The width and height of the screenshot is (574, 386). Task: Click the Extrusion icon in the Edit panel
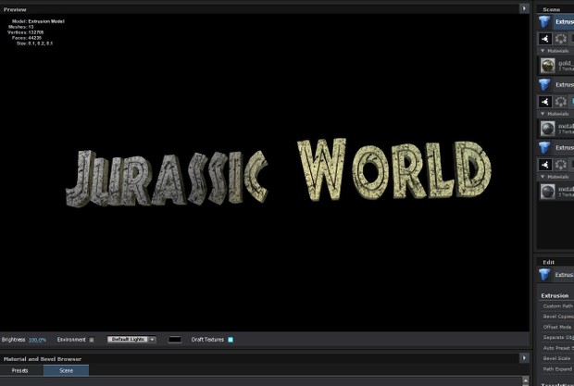544,275
